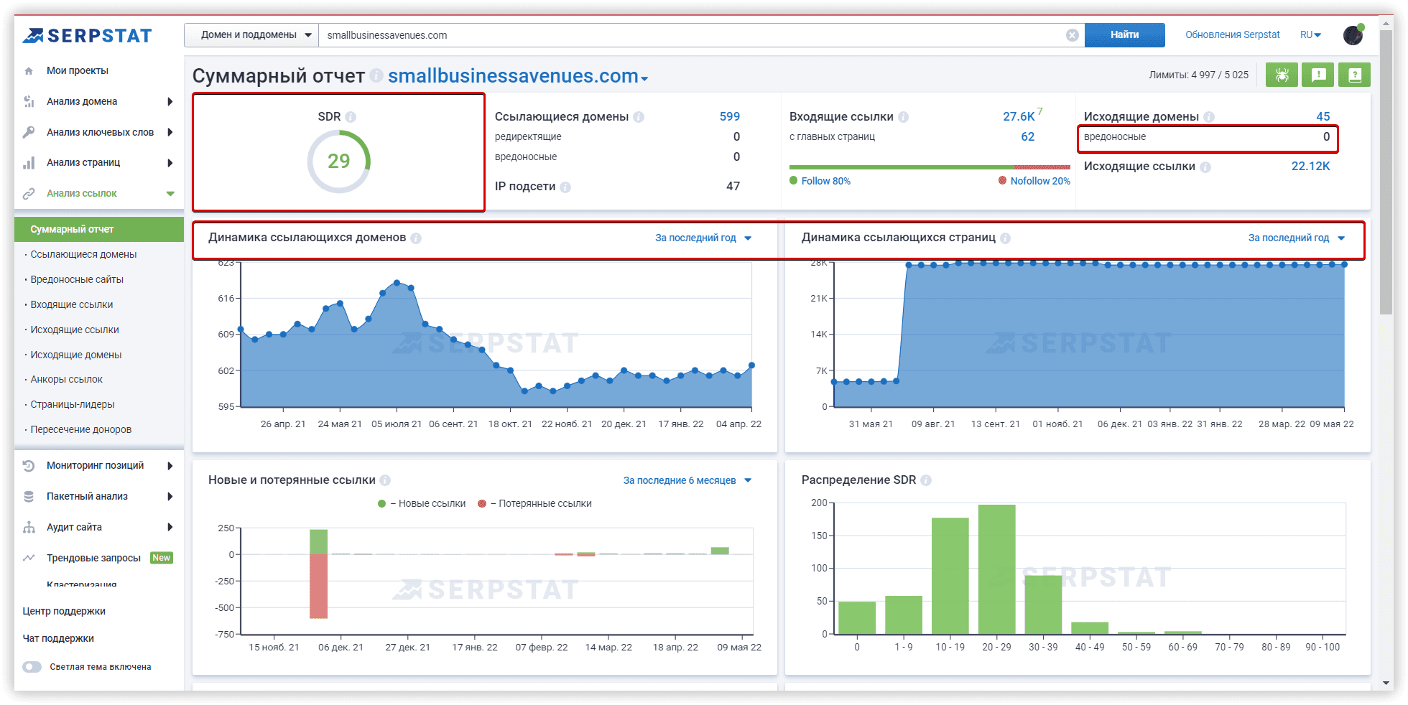Open Обновления Serpstat link

tap(1233, 35)
